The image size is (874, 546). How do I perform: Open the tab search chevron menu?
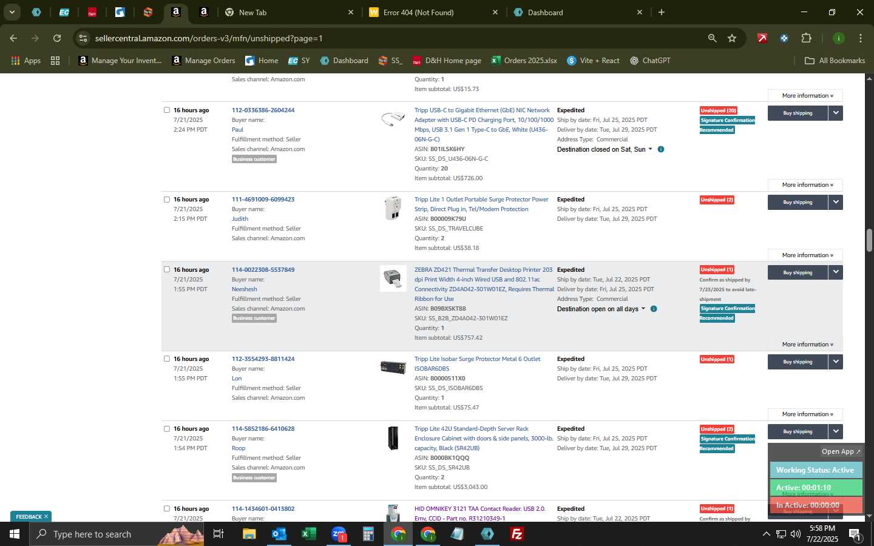(x=12, y=12)
